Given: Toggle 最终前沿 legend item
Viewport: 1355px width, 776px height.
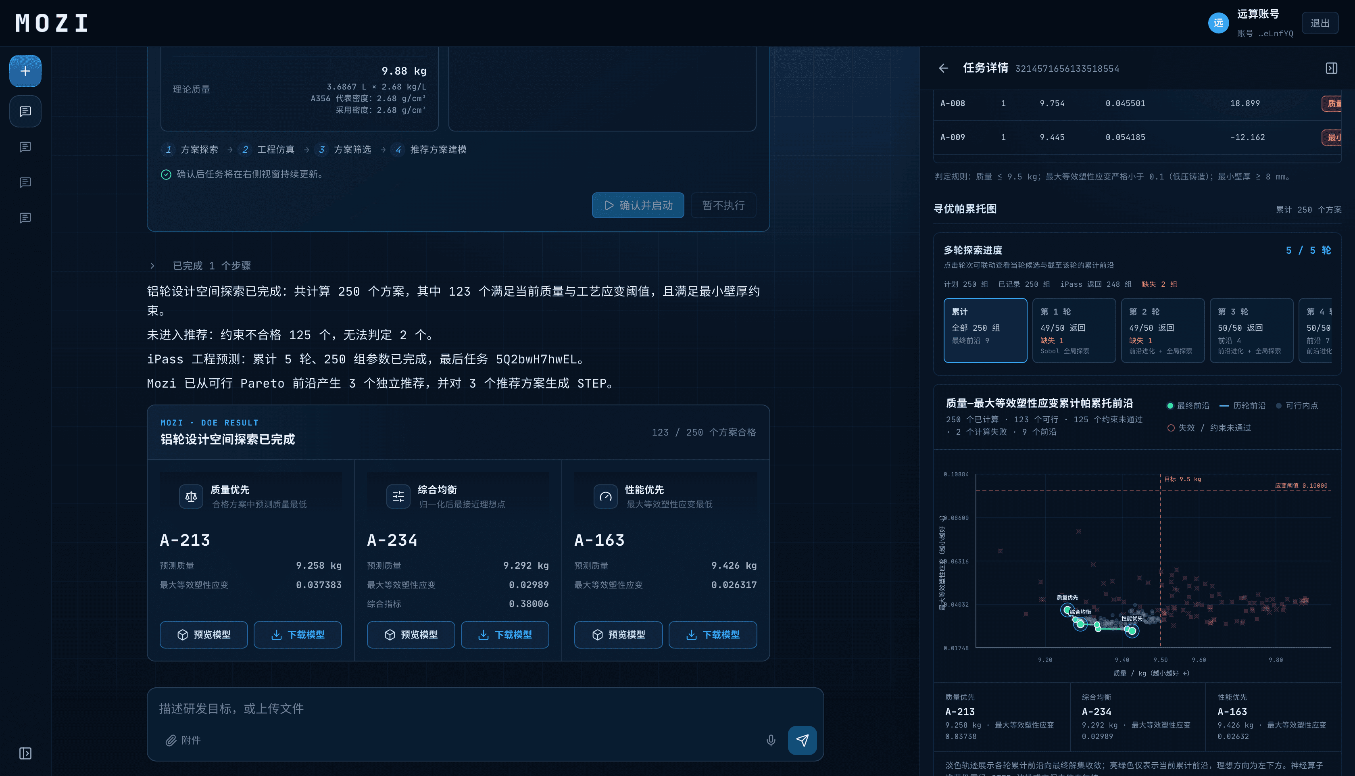Looking at the screenshot, I should (1188, 406).
